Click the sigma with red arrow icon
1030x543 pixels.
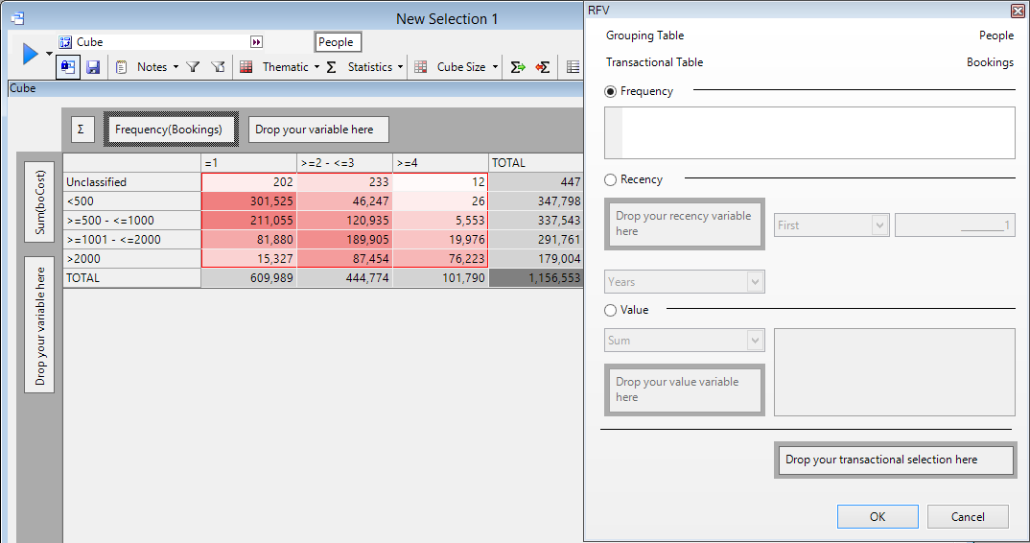pyautogui.click(x=543, y=67)
